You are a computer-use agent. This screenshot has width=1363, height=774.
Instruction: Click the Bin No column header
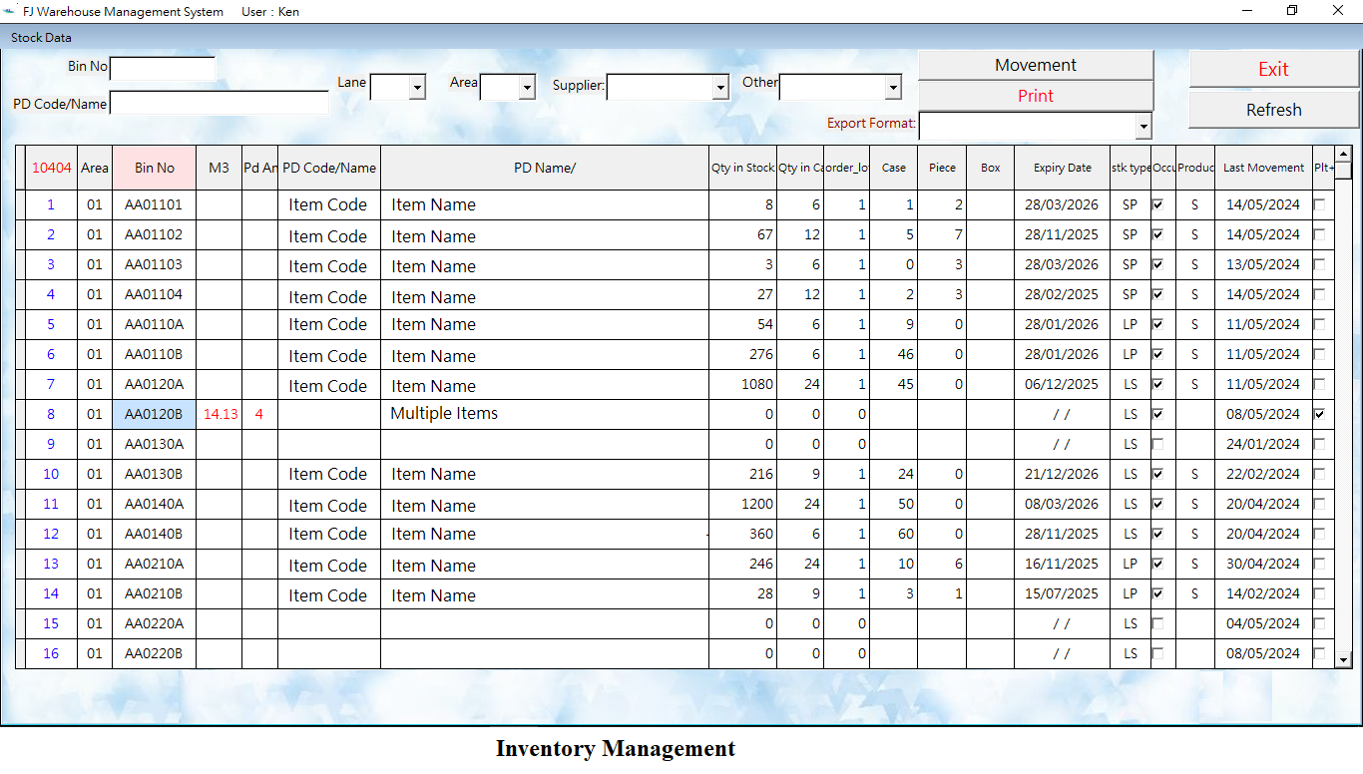click(154, 168)
